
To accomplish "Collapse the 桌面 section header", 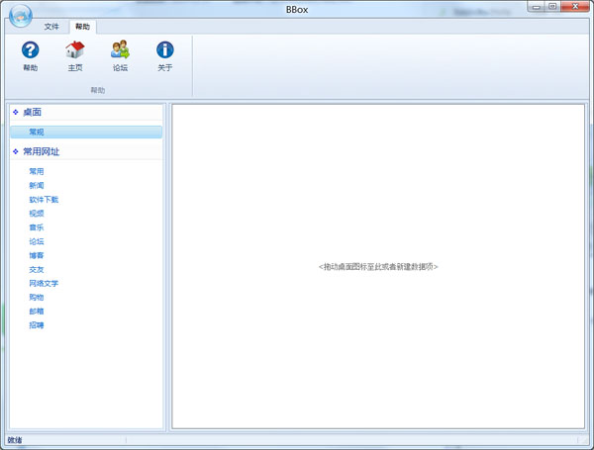I will click(32, 113).
